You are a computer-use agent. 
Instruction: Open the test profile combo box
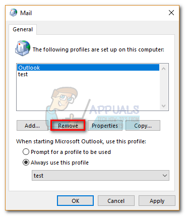[100, 176]
